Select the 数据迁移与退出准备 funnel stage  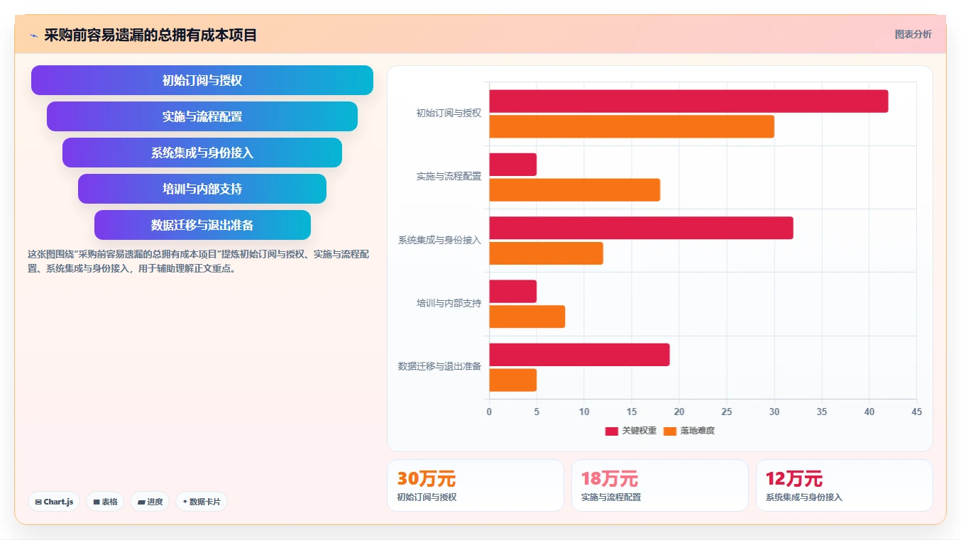(x=202, y=225)
